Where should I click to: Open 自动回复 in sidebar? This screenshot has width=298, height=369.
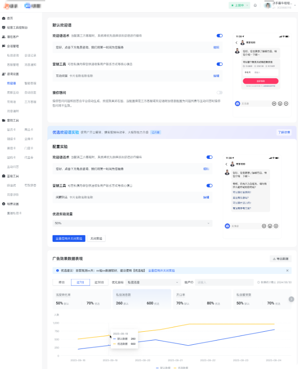click(x=30, y=93)
